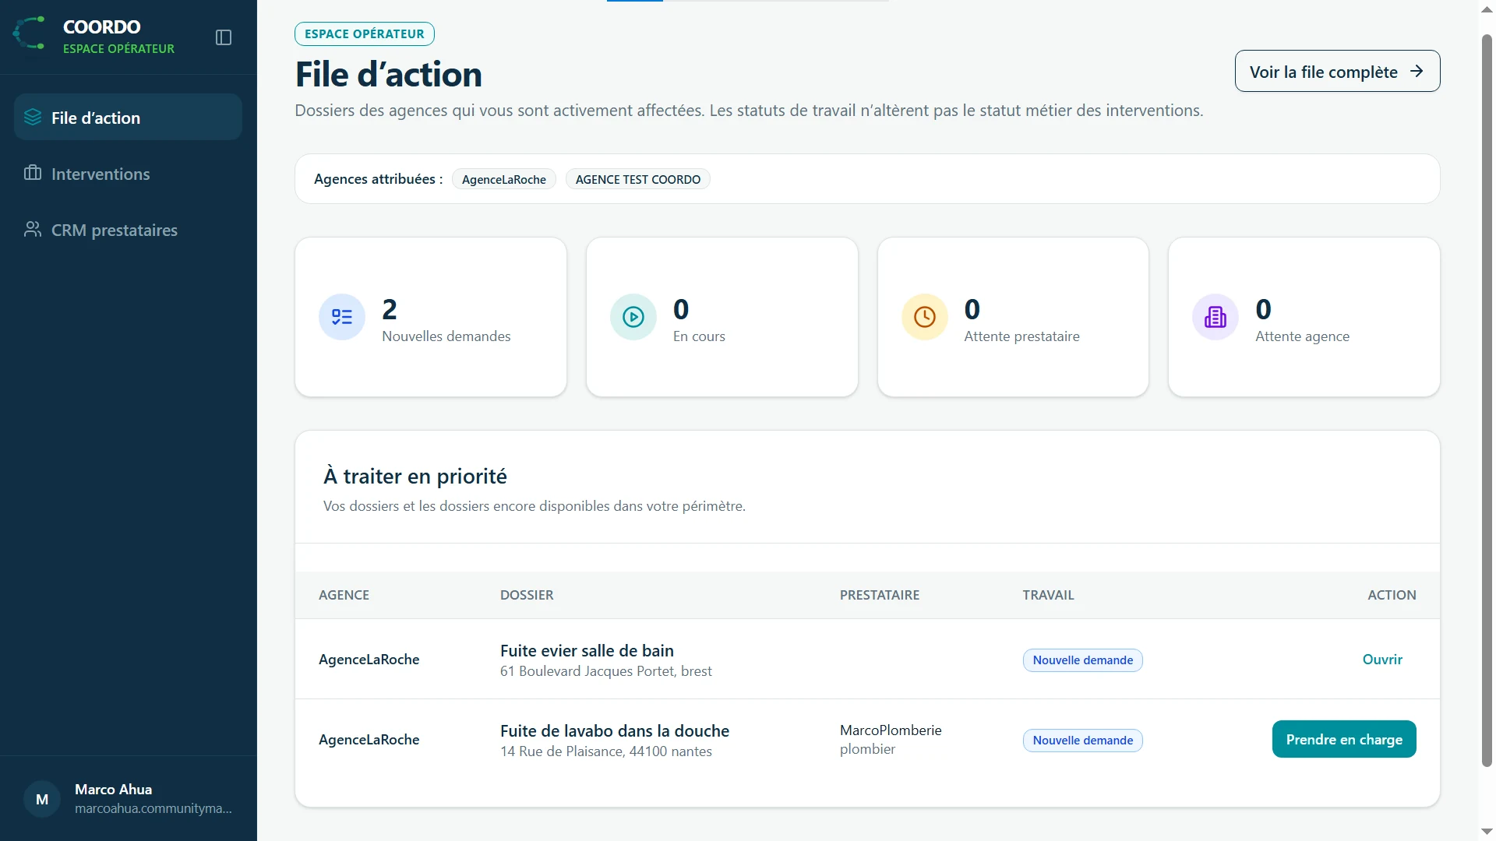Image resolution: width=1496 pixels, height=841 pixels.
Task: Click the File d'action layers icon
Action: (x=33, y=118)
